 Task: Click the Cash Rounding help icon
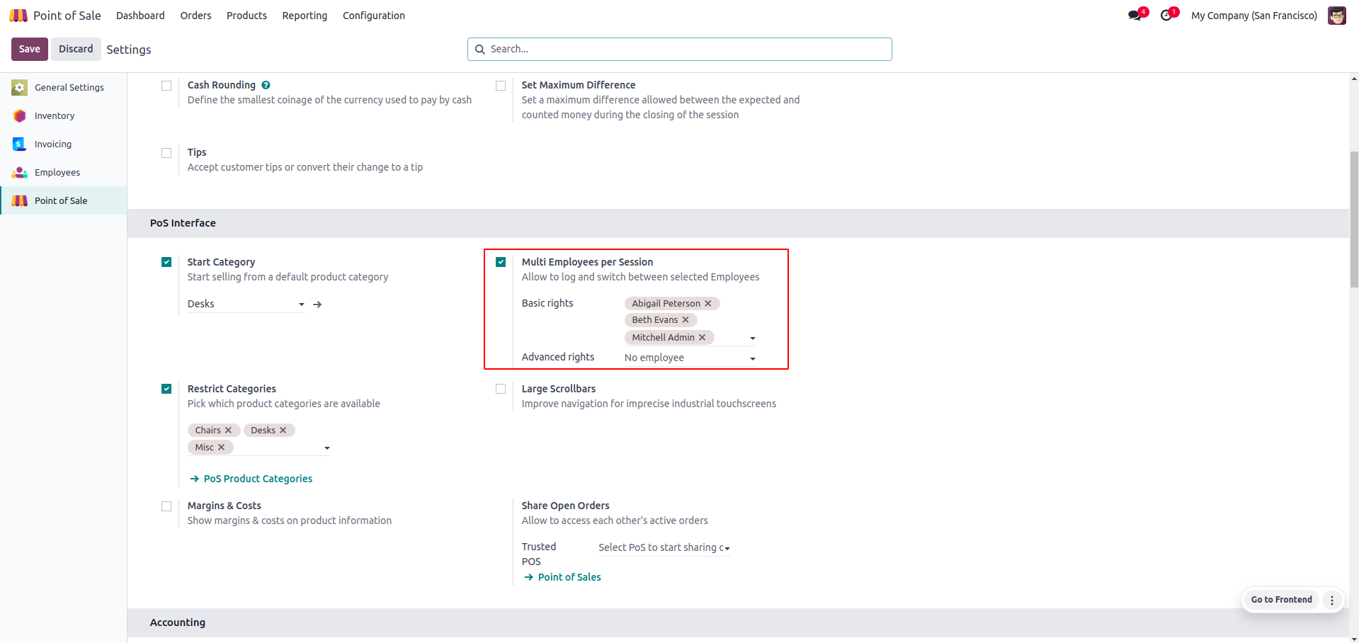coord(266,85)
